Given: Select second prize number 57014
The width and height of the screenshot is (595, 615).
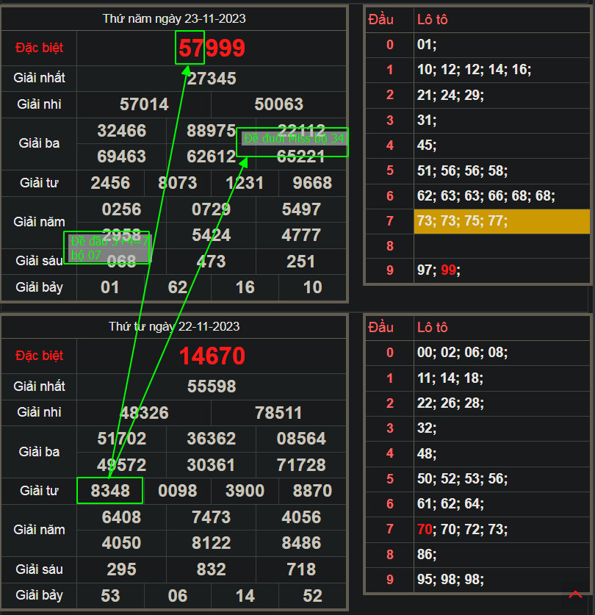Looking at the screenshot, I should 144,104.
